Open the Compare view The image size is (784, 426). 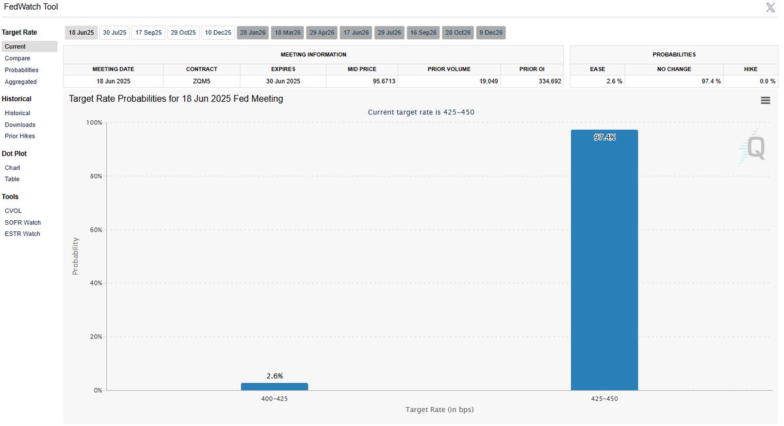(x=18, y=58)
